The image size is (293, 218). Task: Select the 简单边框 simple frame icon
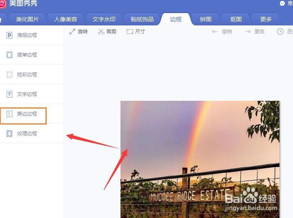9,55
